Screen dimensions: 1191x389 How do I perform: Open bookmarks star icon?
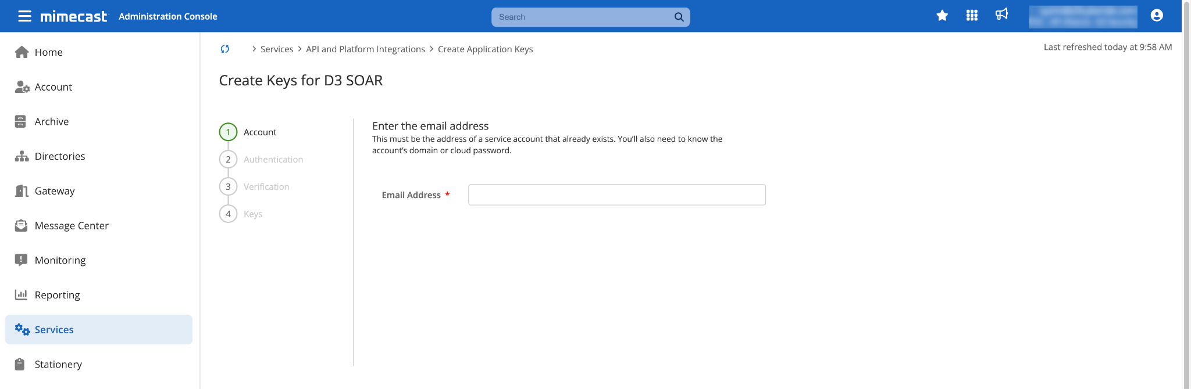point(942,16)
